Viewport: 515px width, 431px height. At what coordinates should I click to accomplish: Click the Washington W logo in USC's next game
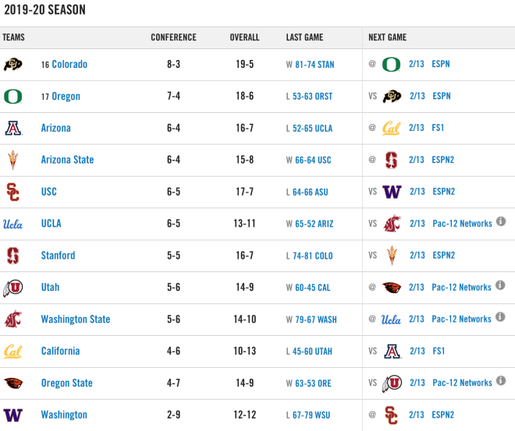pyautogui.click(x=392, y=192)
